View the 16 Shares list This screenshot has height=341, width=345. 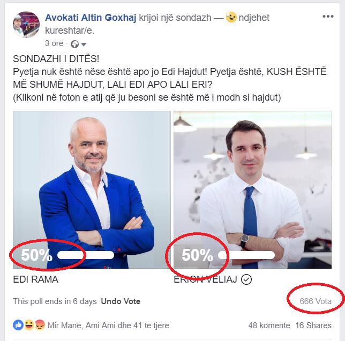pos(313,325)
